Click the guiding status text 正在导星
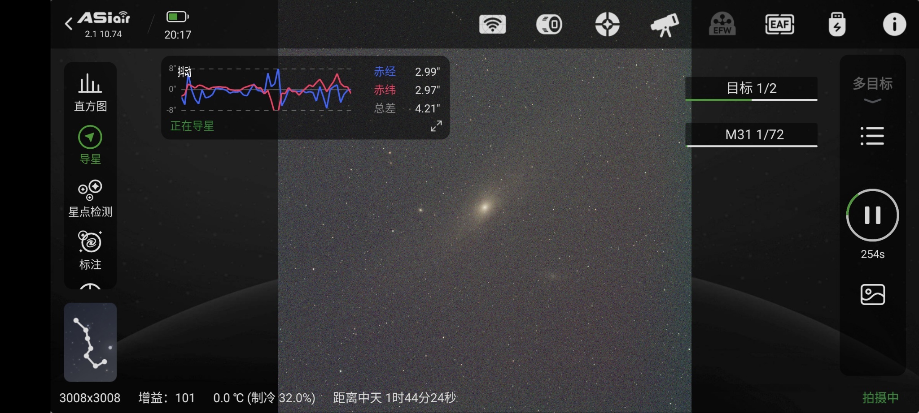Viewport: 919px width, 413px height. [192, 126]
